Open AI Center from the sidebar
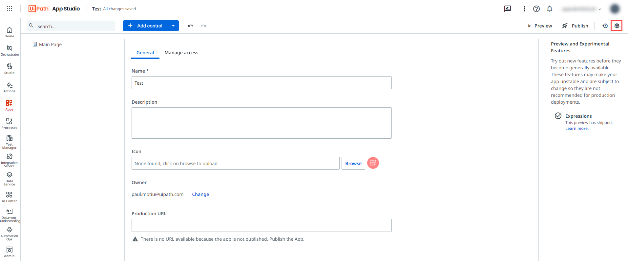 pos(10,197)
